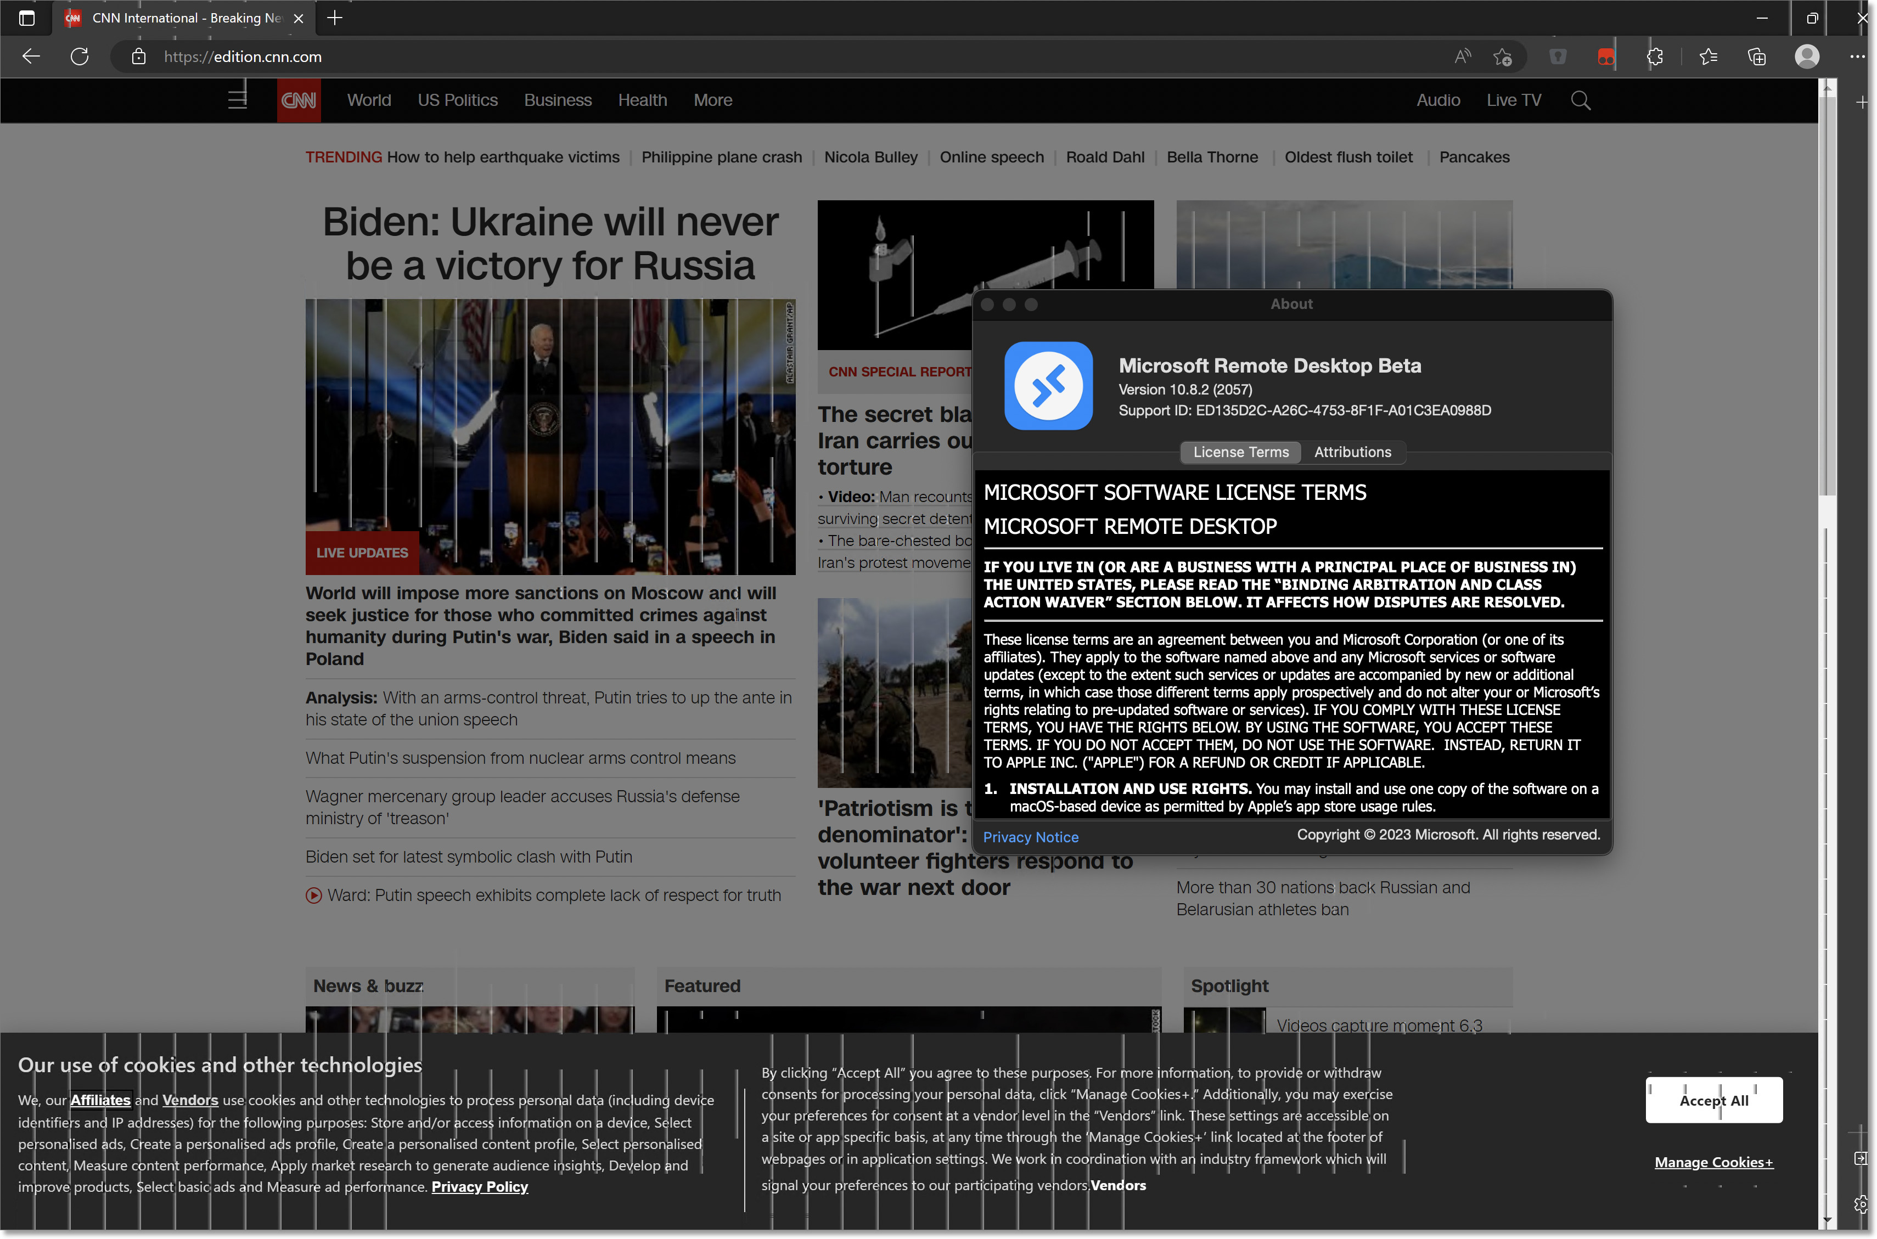Click the page vertical scrollbar thumb
Viewport: 1877px width, 1239px height.
pyautogui.click(x=1827, y=296)
